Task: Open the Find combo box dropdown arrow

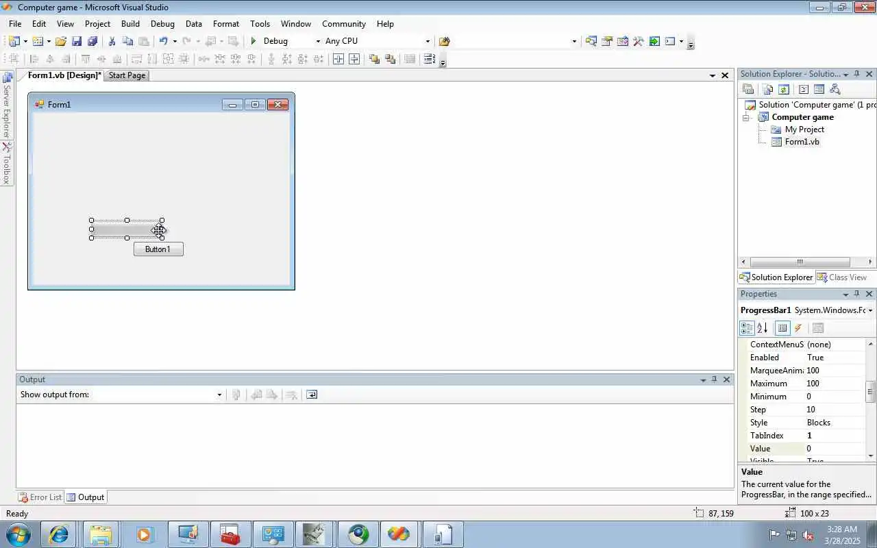Action: click(574, 41)
